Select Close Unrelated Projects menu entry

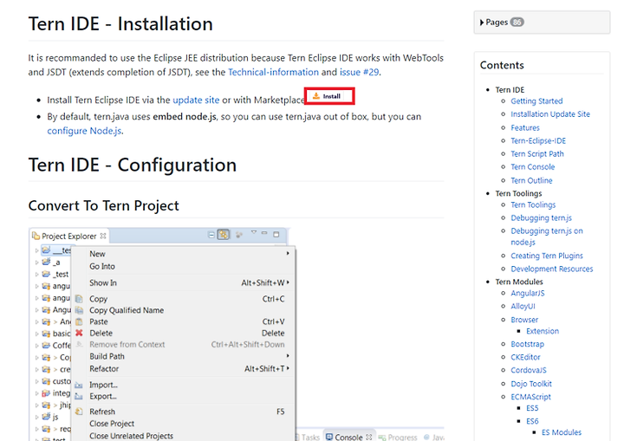pyautogui.click(x=132, y=436)
